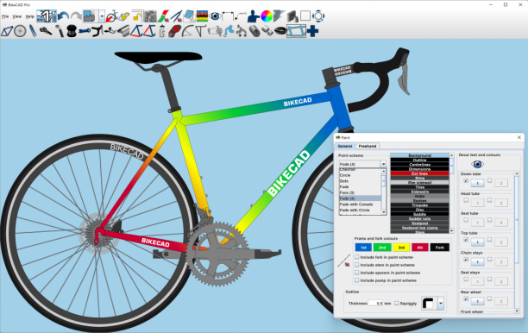This screenshot has width=528, height=333.
Task: Switch to the Freehand tab
Action: 367,146
